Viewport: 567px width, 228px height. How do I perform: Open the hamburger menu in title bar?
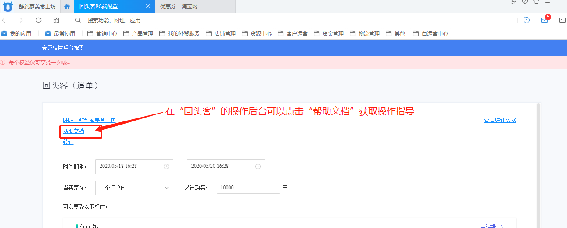[547, 1]
